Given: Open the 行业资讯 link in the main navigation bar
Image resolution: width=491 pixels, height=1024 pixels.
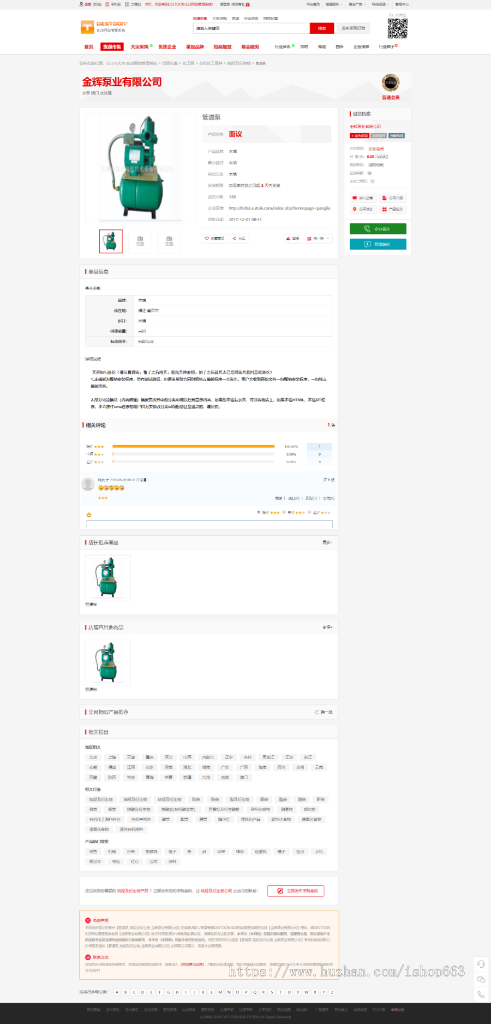Looking at the screenshot, I should coord(283,47).
